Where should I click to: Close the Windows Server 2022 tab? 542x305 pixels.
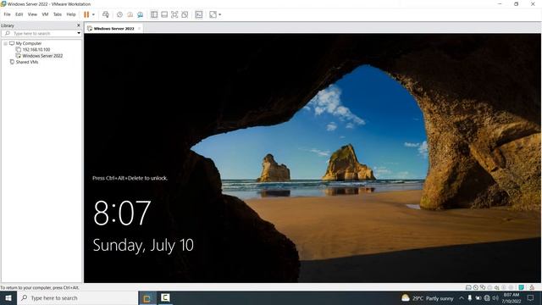(x=139, y=28)
